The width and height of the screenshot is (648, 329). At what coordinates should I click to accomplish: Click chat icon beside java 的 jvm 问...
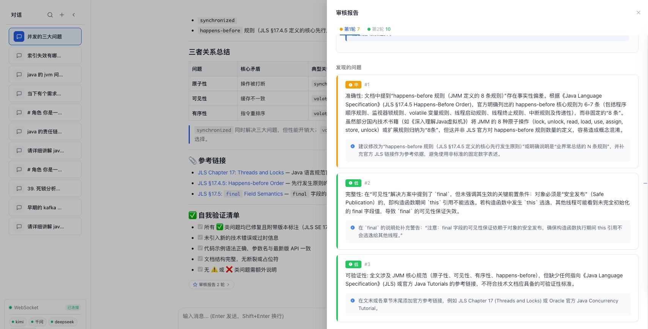click(x=19, y=74)
